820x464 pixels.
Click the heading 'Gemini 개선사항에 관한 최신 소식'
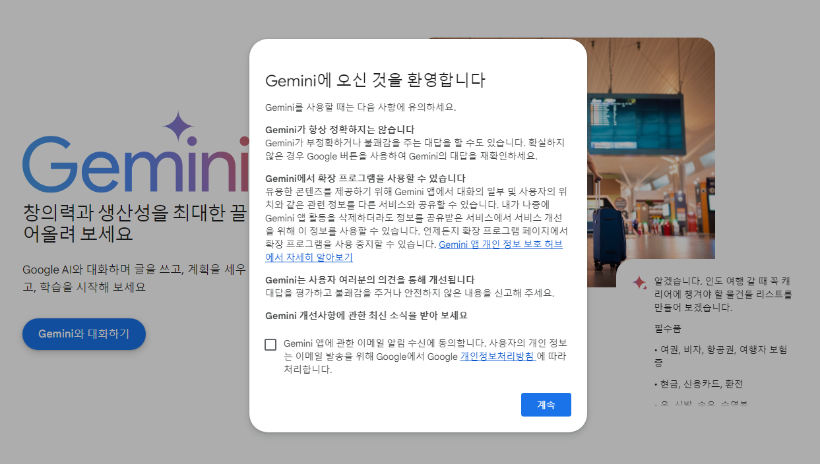(366, 315)
